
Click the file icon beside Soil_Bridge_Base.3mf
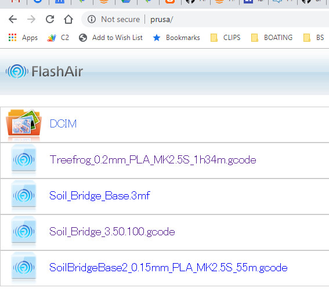24,196
